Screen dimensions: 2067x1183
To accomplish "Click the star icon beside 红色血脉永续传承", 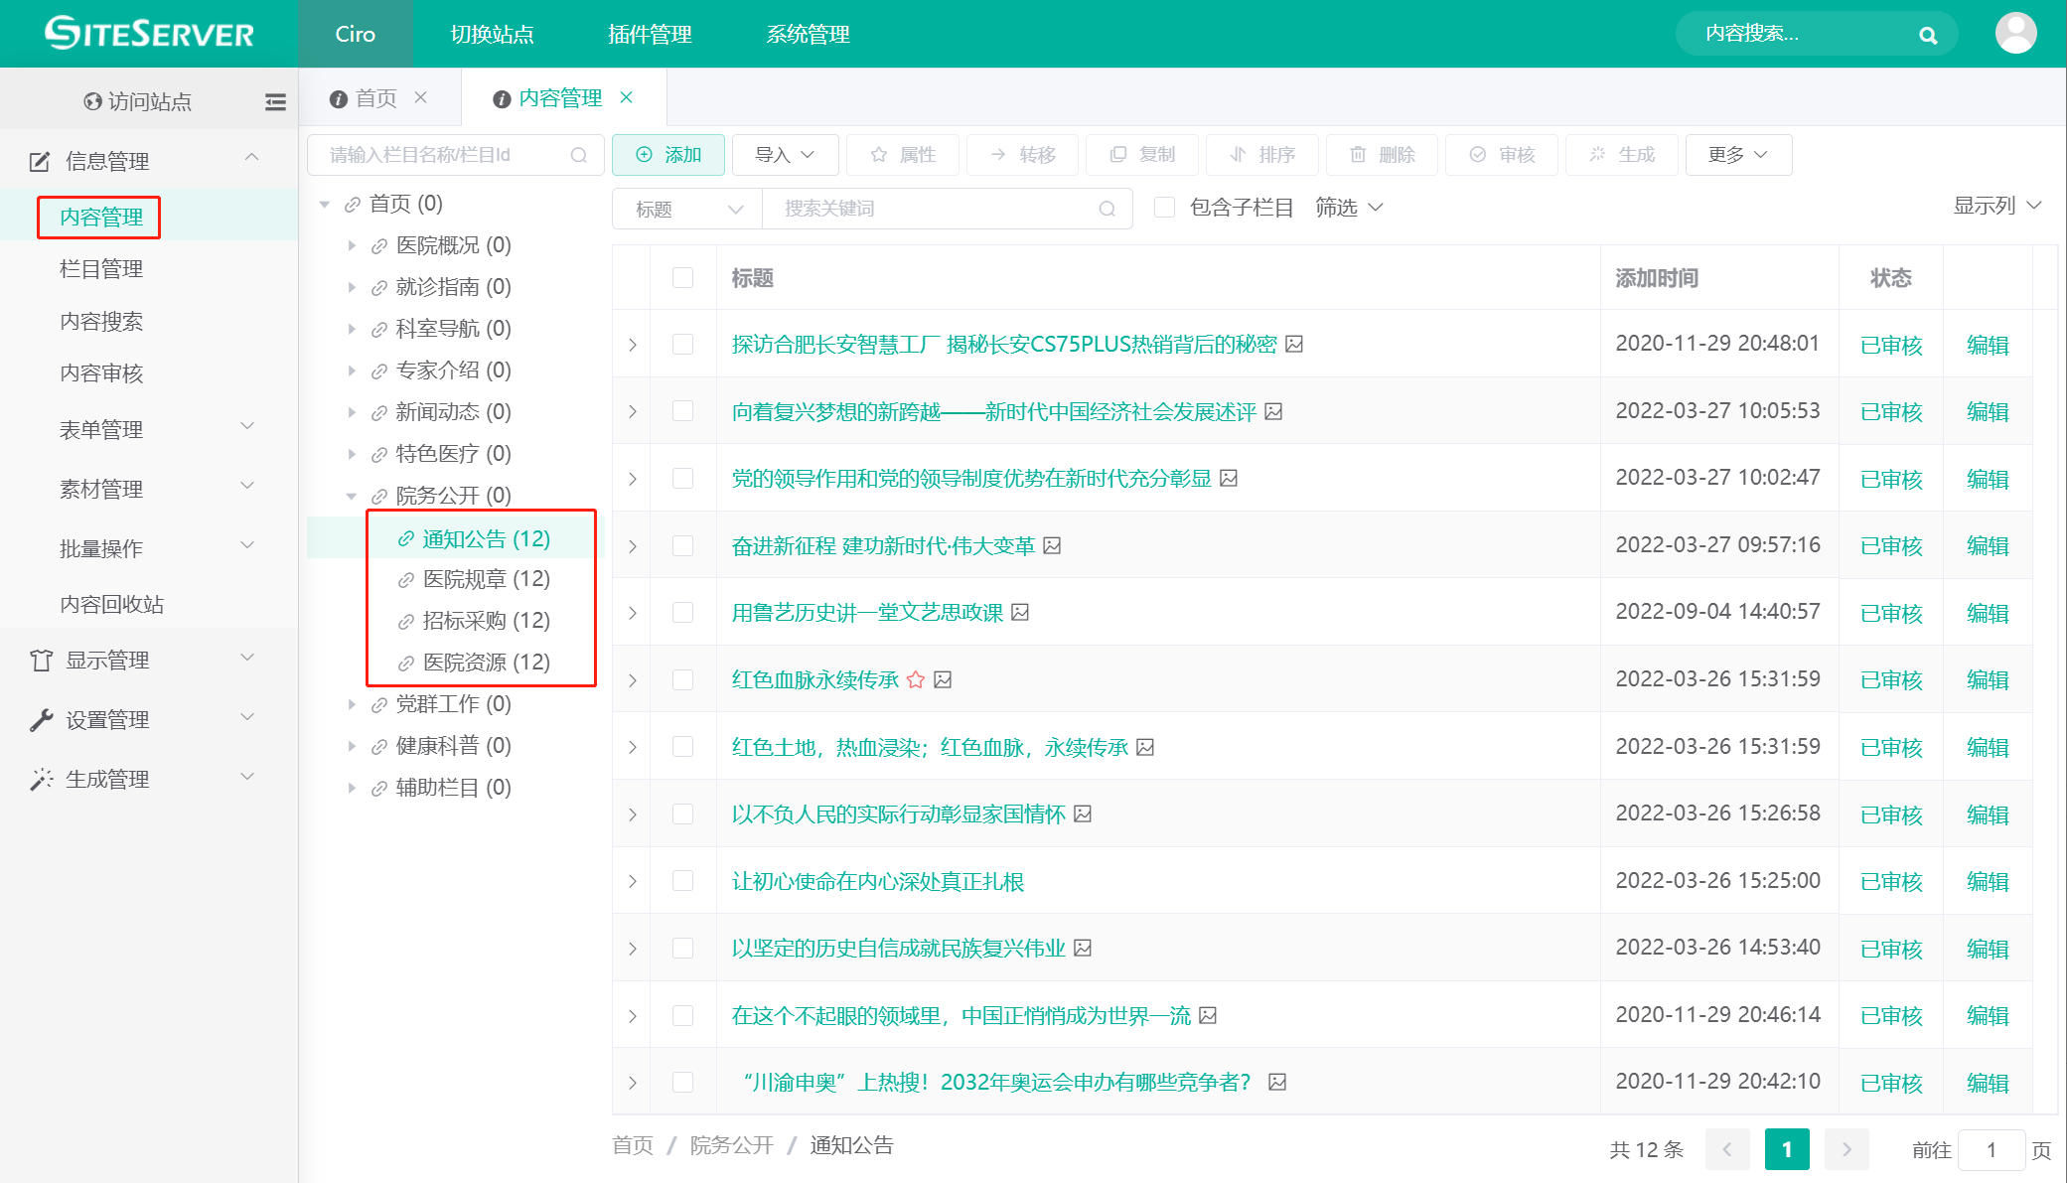I will [916, 679].
